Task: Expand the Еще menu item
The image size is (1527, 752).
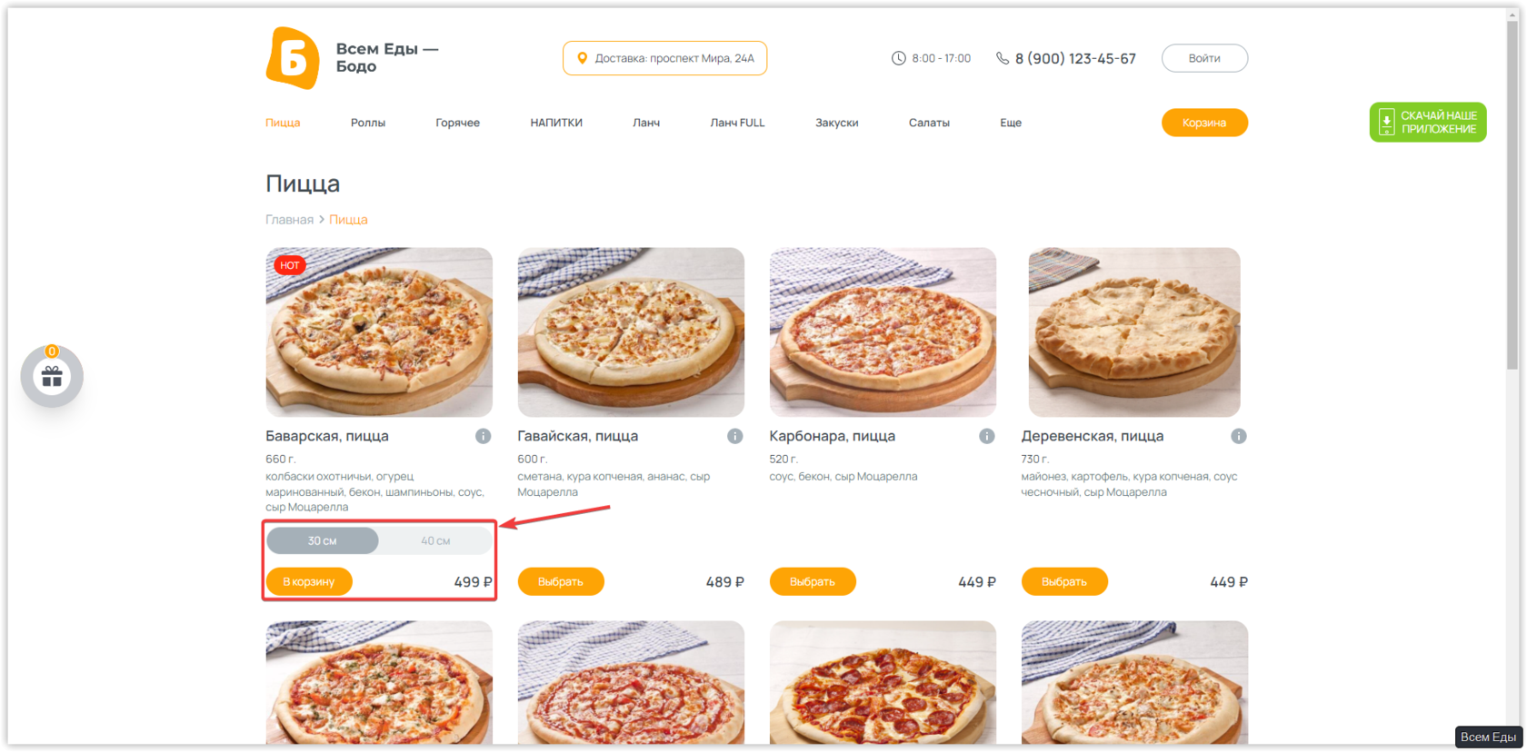Action: 1010,123
